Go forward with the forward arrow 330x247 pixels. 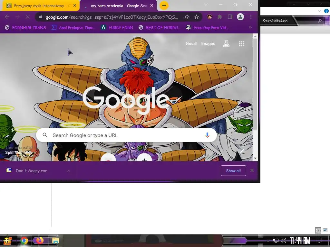(x=17, y=17)
